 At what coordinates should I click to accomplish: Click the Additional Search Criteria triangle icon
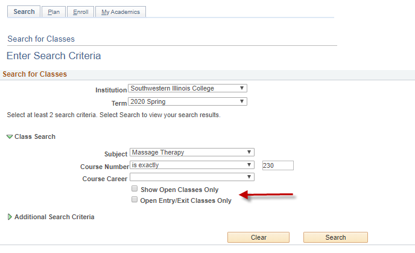tap(10, 217)
